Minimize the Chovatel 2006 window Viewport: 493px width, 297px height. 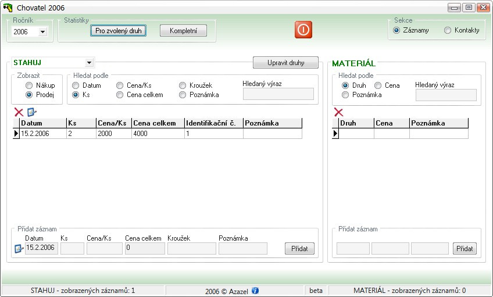pyautogui.click(x=454, y=8)
